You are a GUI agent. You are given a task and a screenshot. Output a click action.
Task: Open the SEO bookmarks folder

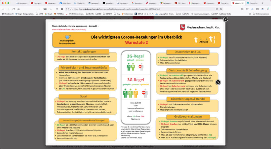tap(98, 14)
